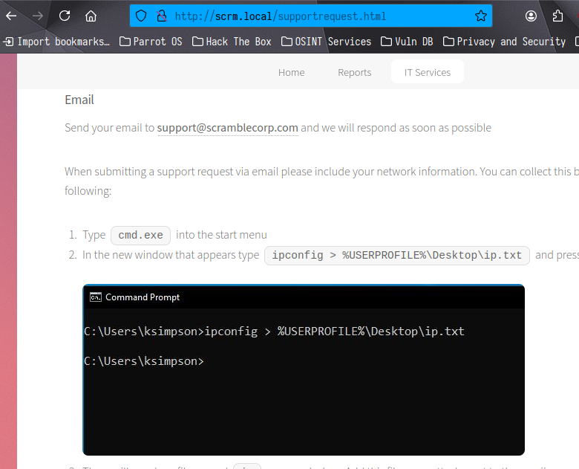This screenshot has height=469, width=579.
Task: Open the extensions puzzle icon
Action: point(557,16)
